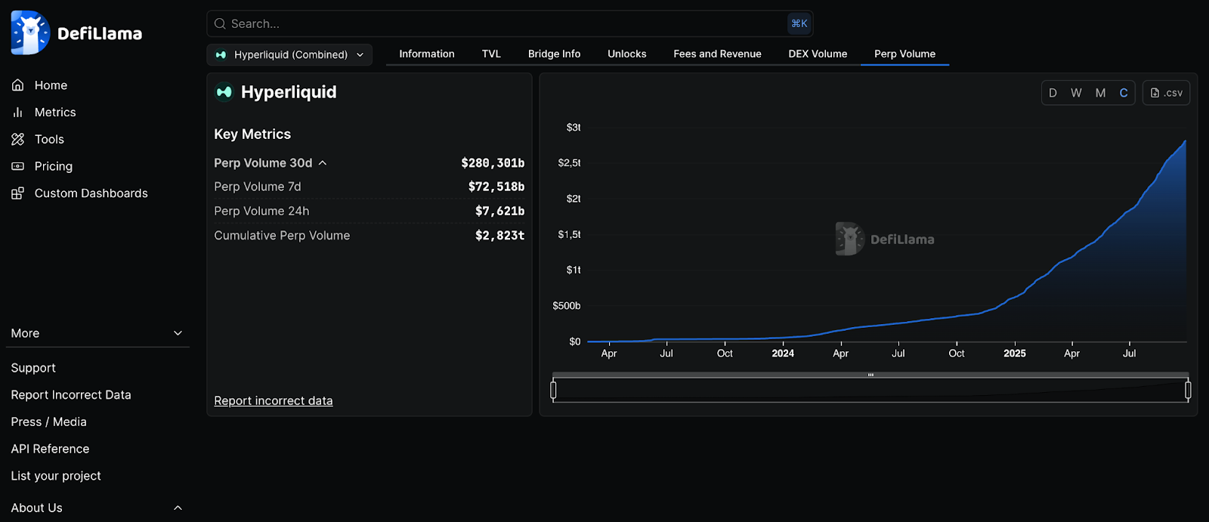This screenshot has width=1209, height=522.
Task: Select weekly interval W
Action: click(x=1076, y=93)
